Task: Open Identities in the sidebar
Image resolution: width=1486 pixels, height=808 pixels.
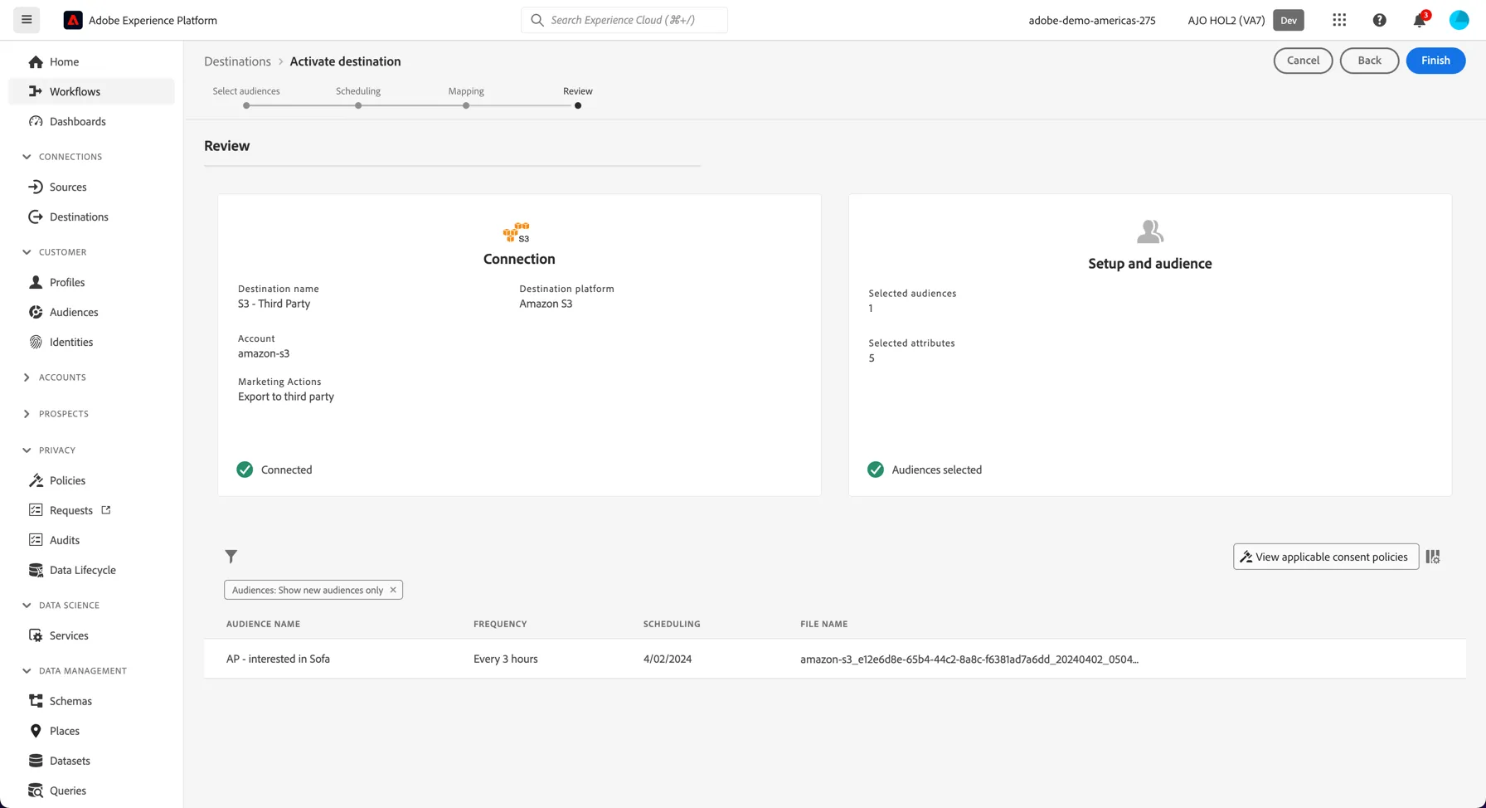Action: tap(91, 342)
